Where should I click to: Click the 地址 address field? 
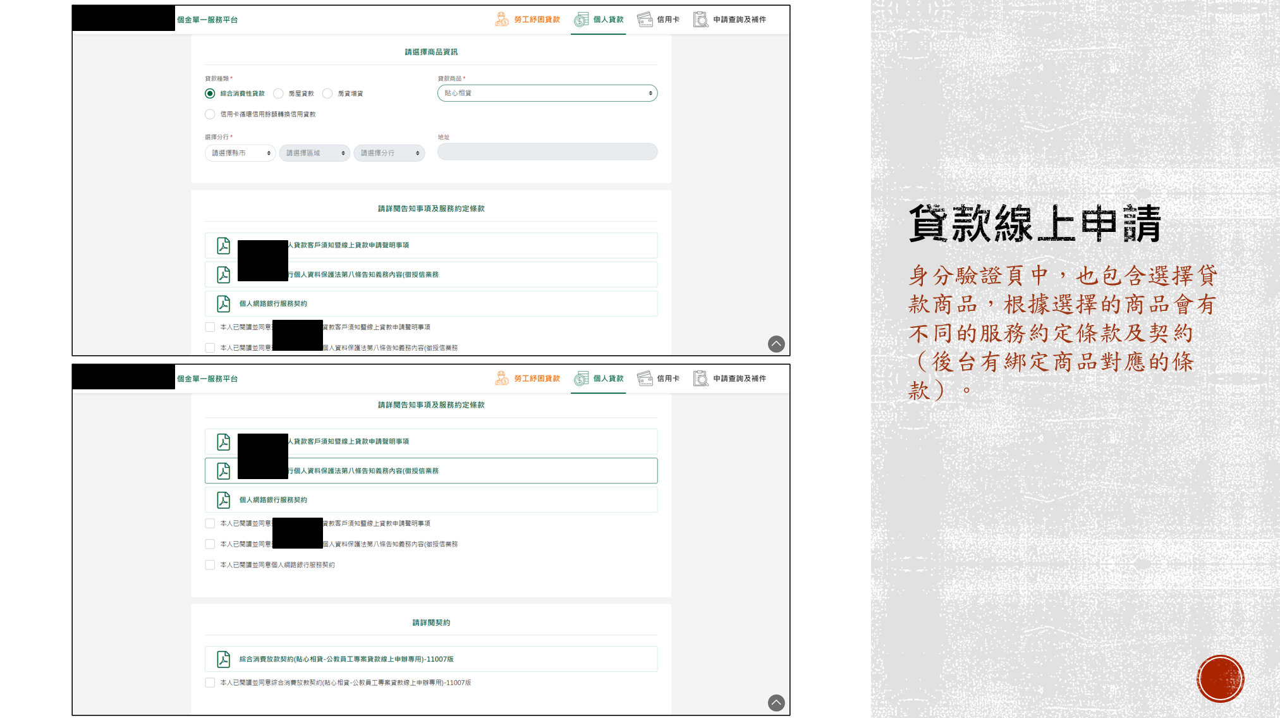547,152
